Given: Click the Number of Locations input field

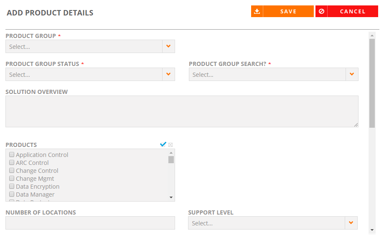Looking at the screenshot, I should click(x=90, y=223).
